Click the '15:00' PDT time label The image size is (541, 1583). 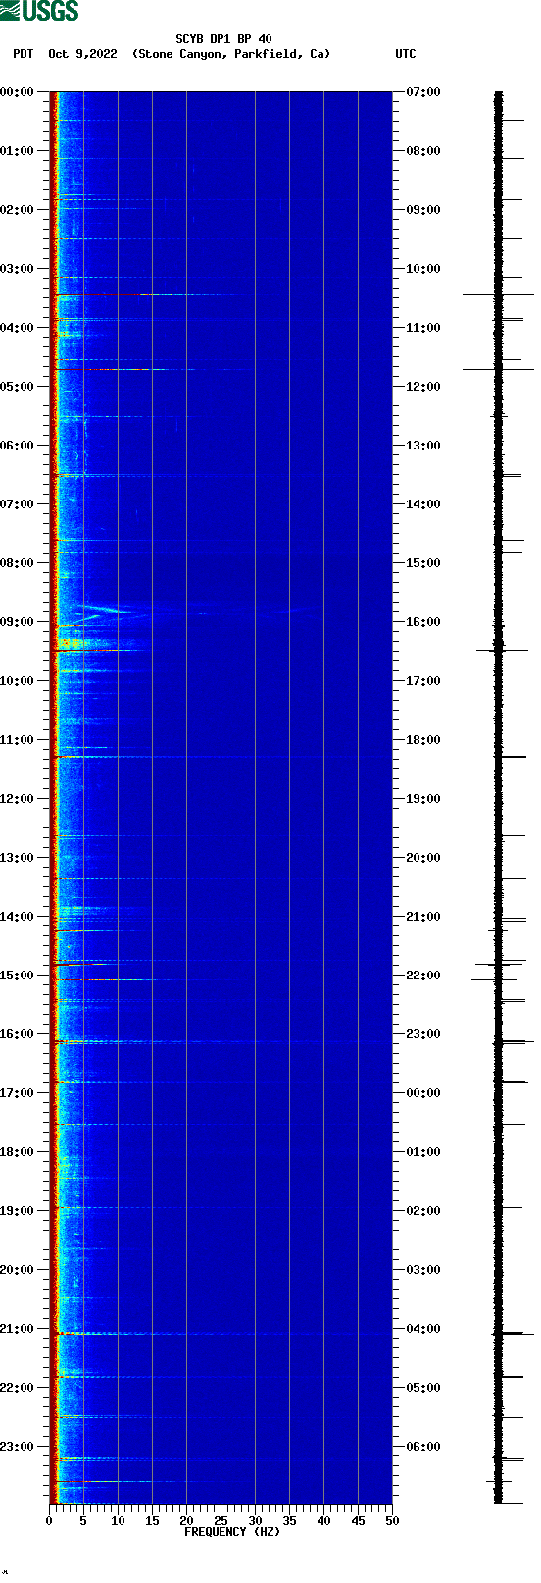pyautogui.click(x=17, y=976)
